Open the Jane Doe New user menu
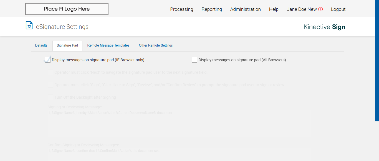379x161 pixels. point(302,9)
